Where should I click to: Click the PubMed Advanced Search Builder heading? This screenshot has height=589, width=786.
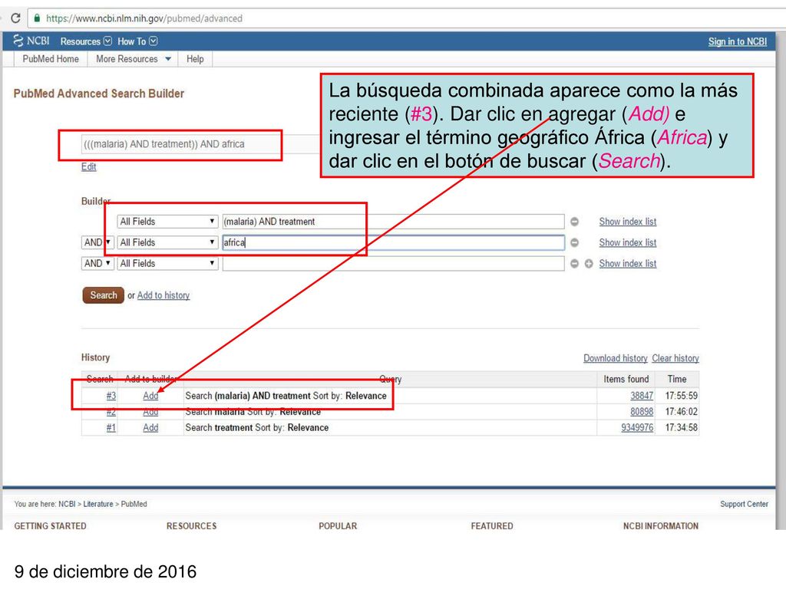click(99, 94)
